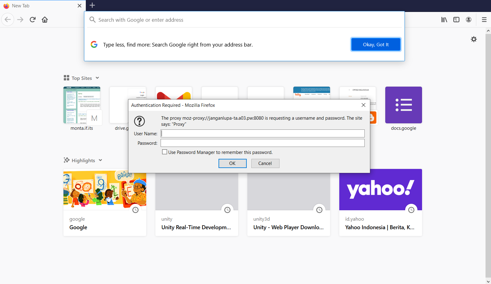The height and width of the screenshot is (284, 491).
Task: Click the Google logo in tip banner
Action: pyautogui.click(x=94, y=44)
